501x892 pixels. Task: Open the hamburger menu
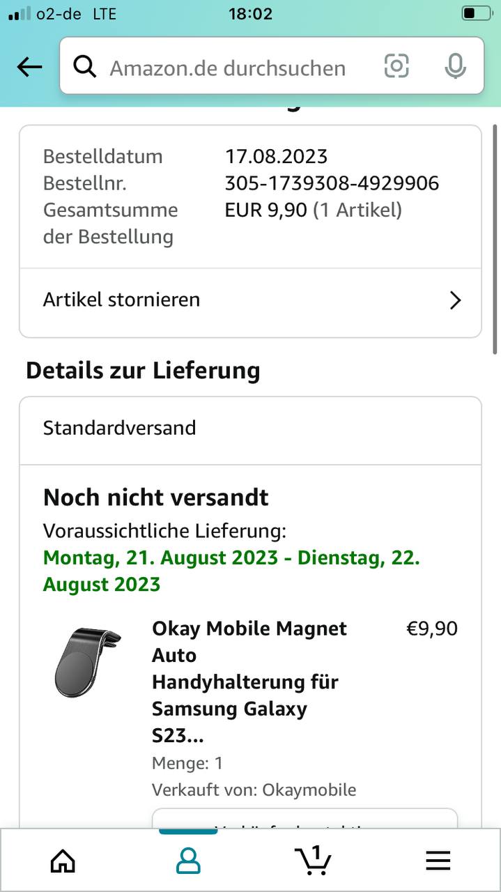coord(438,861)
